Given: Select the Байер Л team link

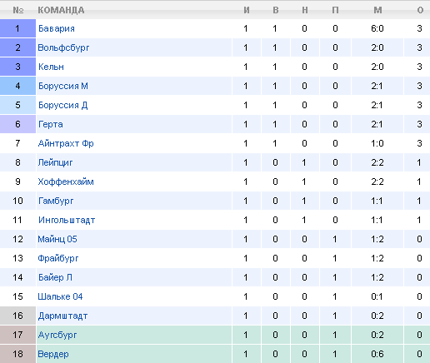Looking at the screenshot, I should 55,277.
